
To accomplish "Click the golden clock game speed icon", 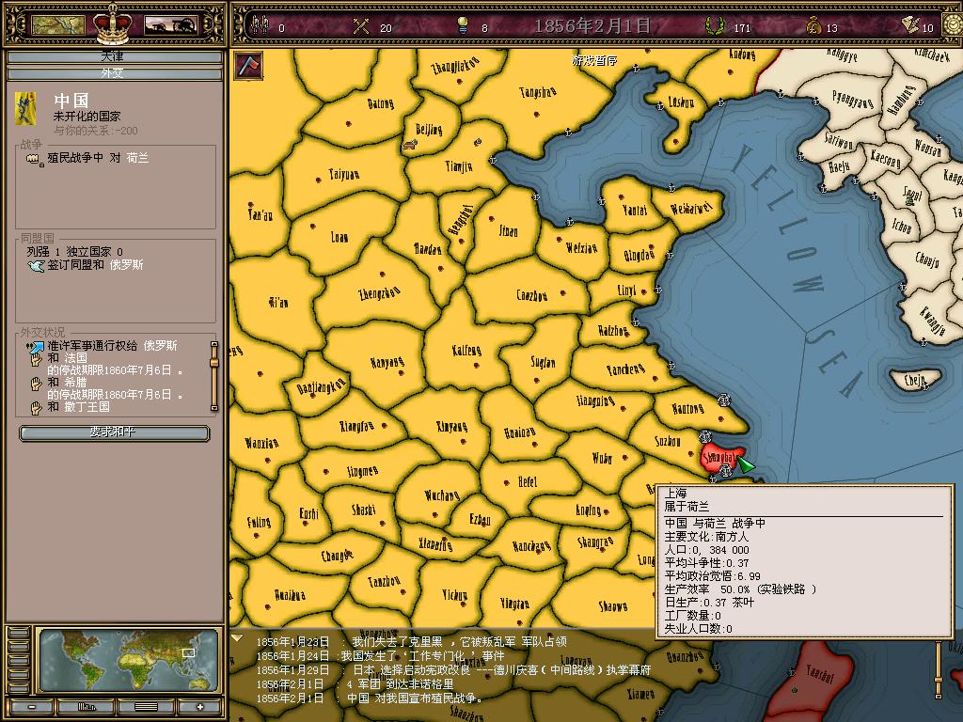I will coord(954,25).
